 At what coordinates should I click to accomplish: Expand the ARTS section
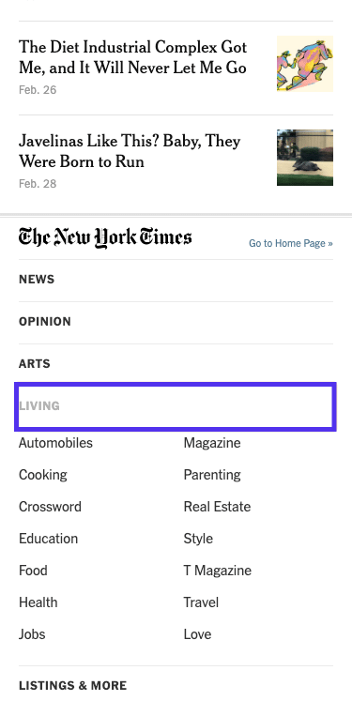(x=176, y=363)
